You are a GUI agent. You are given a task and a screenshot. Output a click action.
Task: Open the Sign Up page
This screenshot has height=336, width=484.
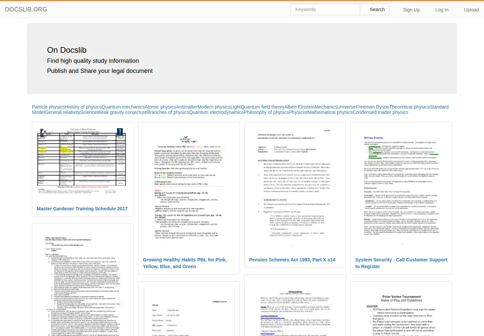[411, 10]
